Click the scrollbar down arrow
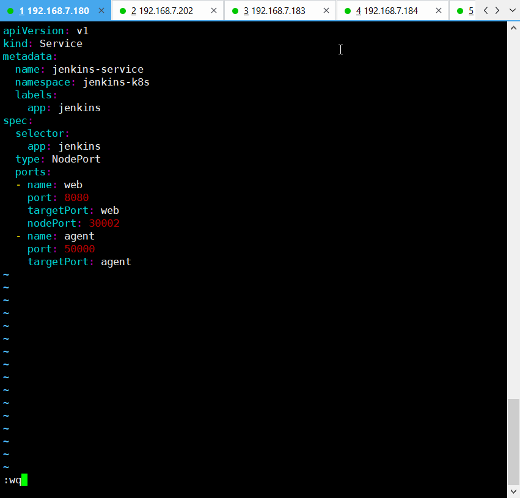Image resolution: width=520 pixels, height=498 pixels. pos(513,491)
